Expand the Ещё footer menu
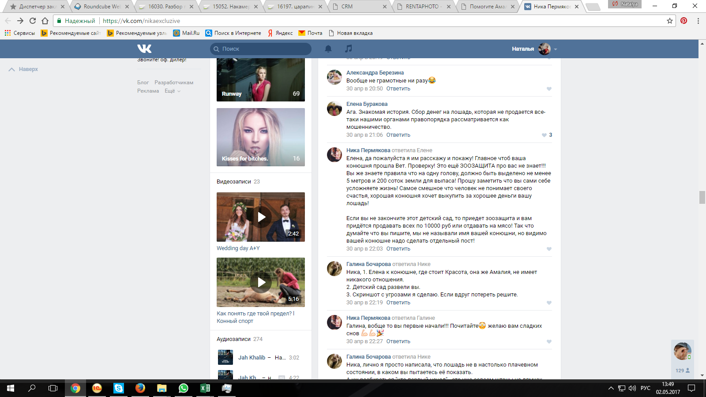The image size is (706, 397). [172, 91]
